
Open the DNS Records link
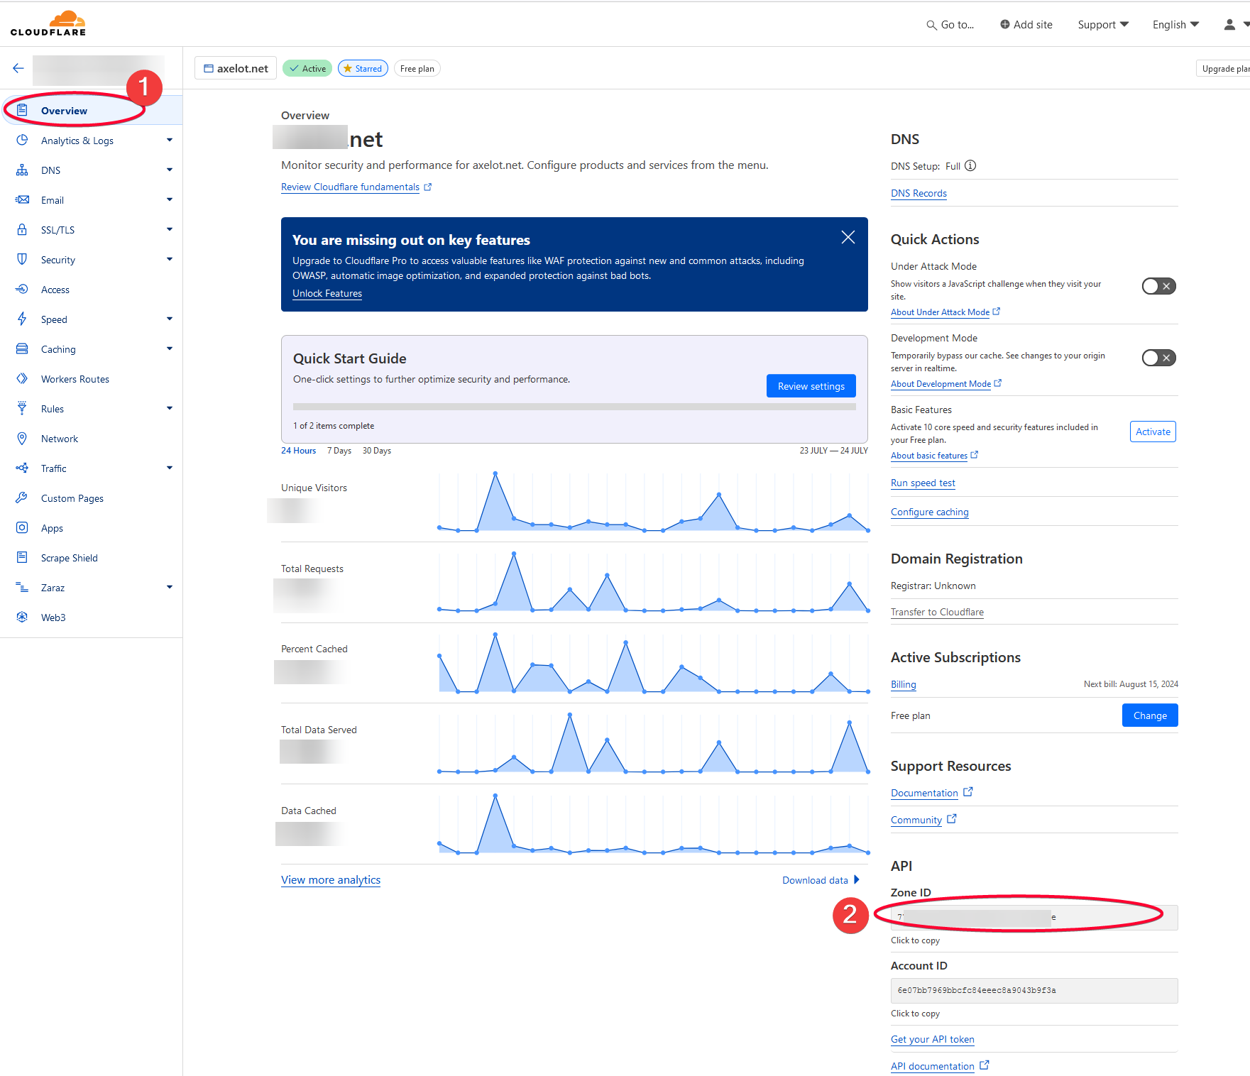919,193
